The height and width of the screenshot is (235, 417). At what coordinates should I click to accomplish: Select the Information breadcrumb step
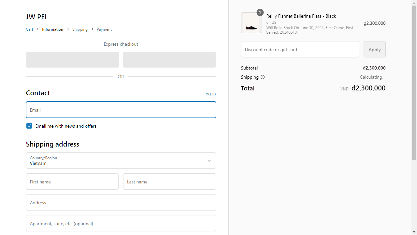point(52,29)
